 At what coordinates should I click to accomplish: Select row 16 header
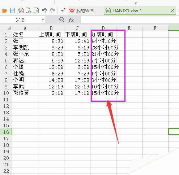click(x=6, y=132)
